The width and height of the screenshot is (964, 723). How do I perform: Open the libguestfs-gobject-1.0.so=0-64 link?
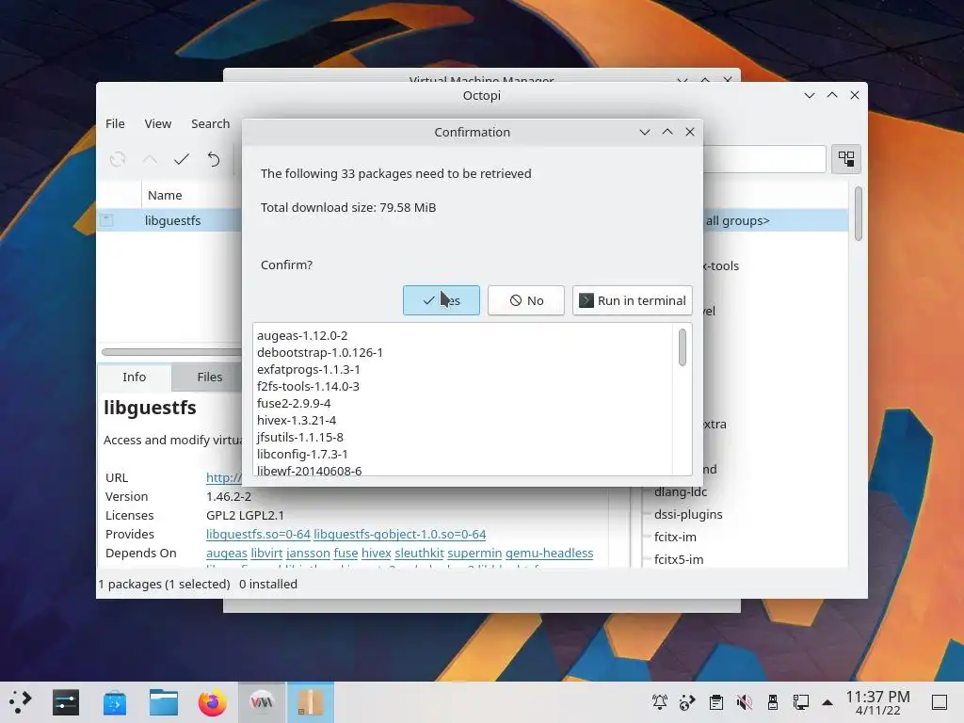pyautogui.click(x=399, y=535)
